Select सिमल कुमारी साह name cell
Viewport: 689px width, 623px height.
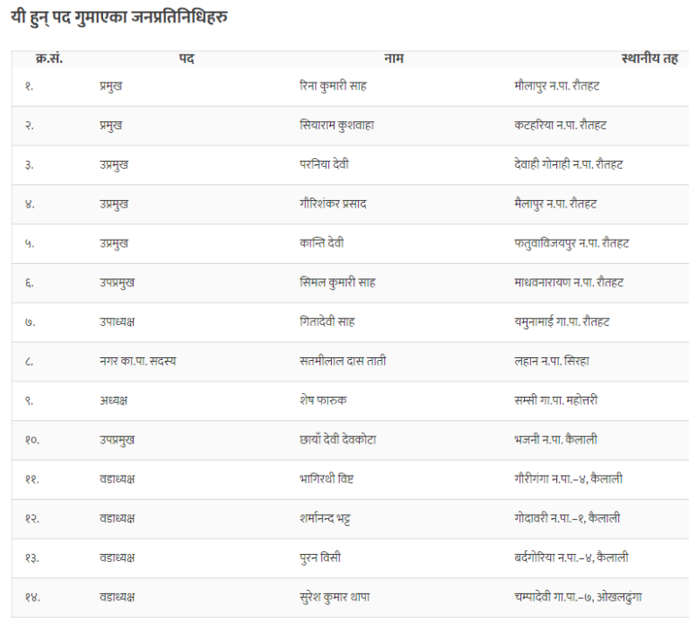point(337,282)
